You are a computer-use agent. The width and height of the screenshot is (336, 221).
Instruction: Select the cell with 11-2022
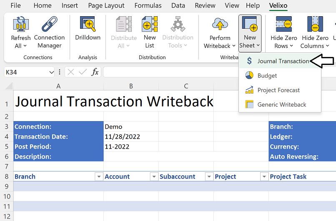131,147
